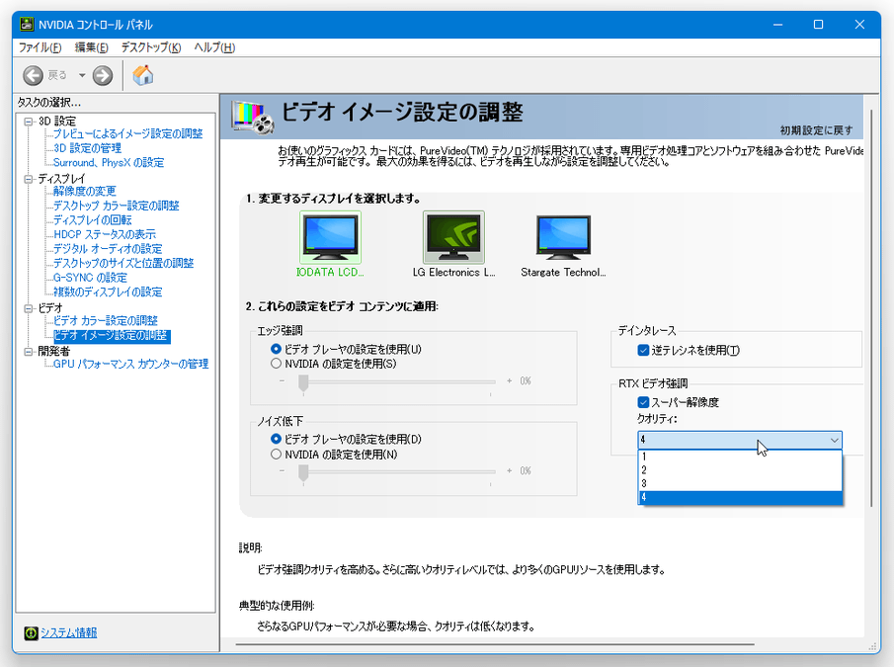
Task: Click the home icon in toolbar
Action: (x=142, y=75)
